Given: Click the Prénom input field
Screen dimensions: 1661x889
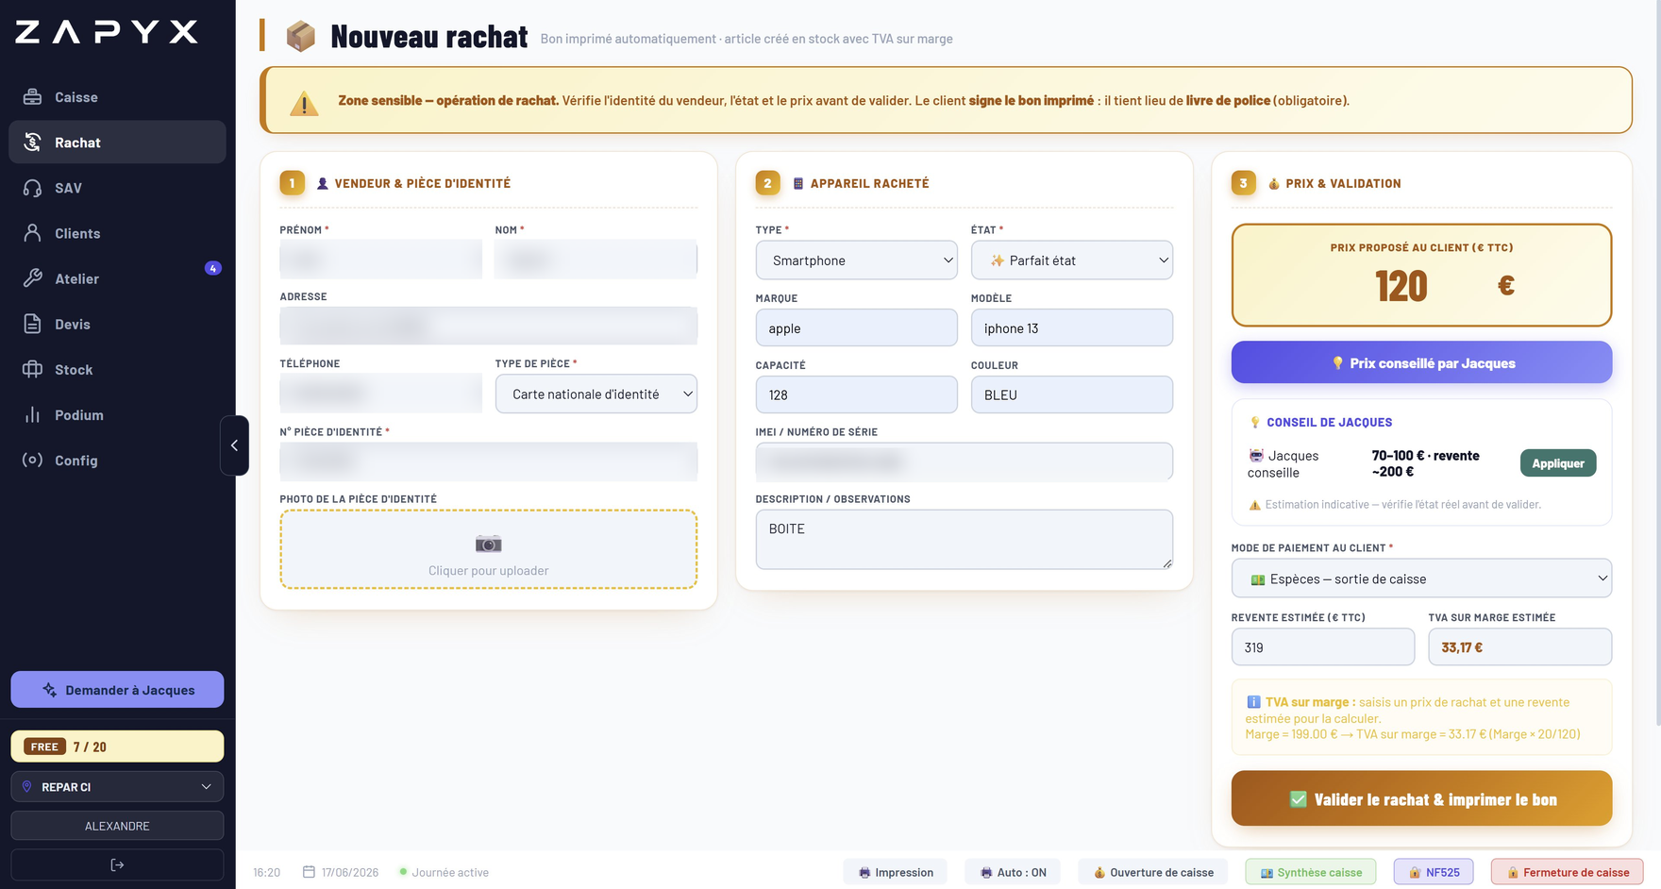Looking at the screenshot, I should click(380, 259).
